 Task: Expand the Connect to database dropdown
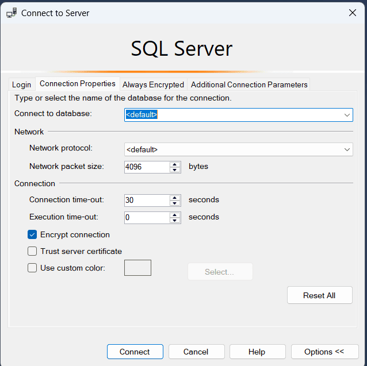(x=347, y=115)
